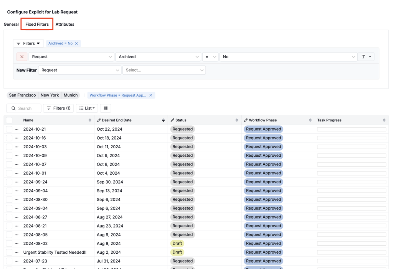393x269 pixels.
Task: Sort by the Task Progress column arrows
Action: point(384,120)
